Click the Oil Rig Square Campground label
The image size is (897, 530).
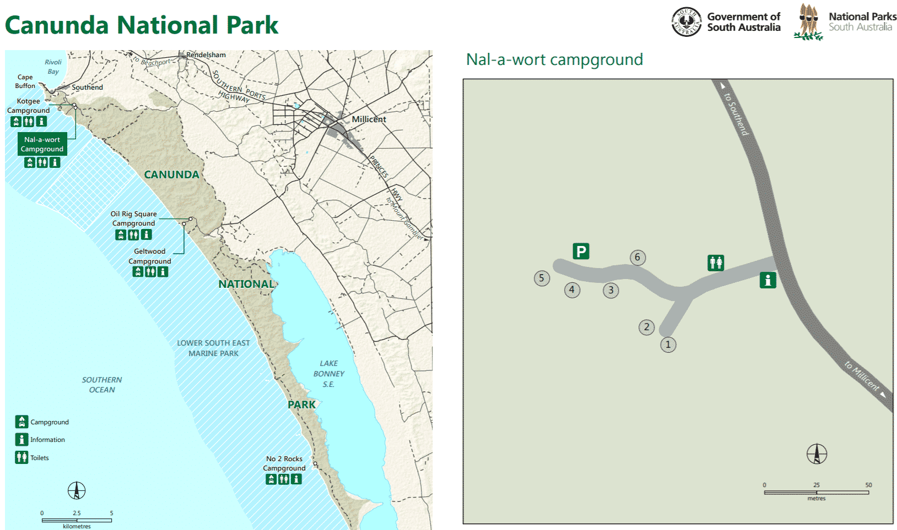point(134,218)
